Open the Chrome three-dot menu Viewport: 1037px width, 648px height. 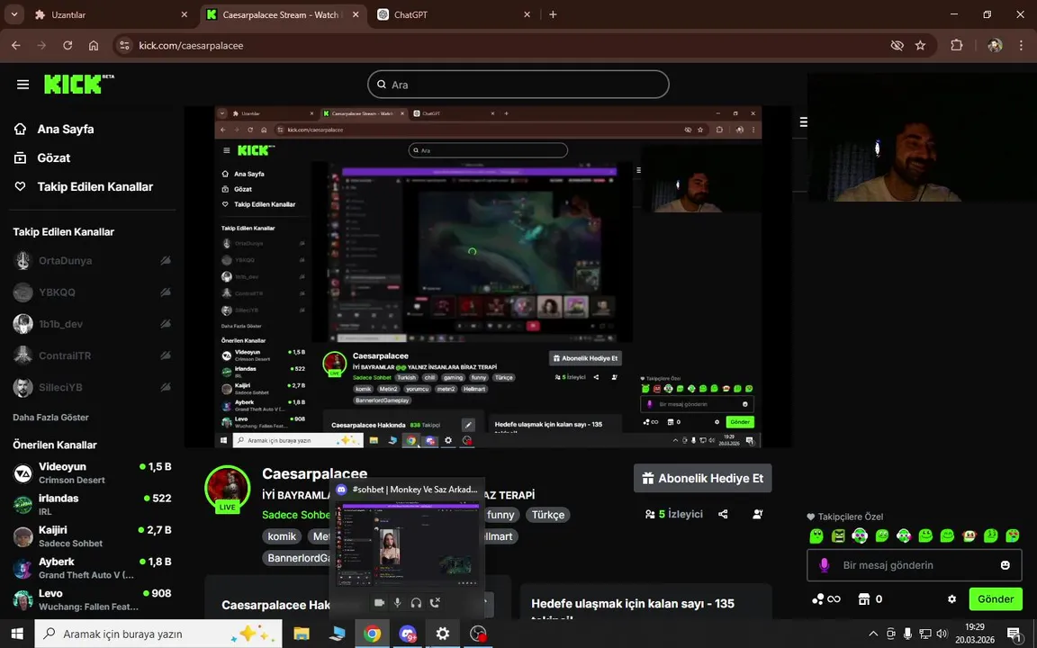(1021, 46)
